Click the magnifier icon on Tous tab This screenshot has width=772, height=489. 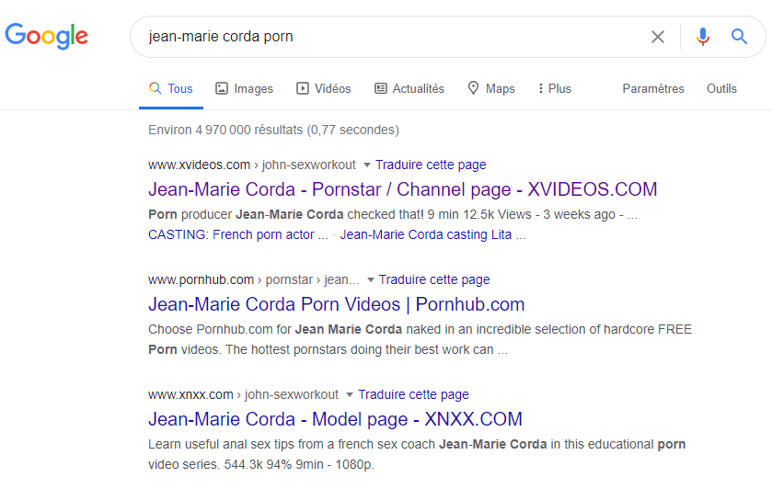156,88
